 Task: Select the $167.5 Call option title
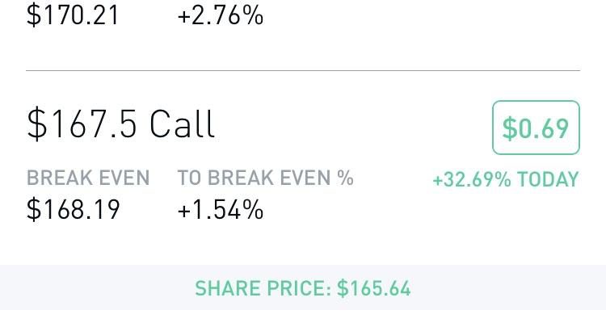pos(120,124)
